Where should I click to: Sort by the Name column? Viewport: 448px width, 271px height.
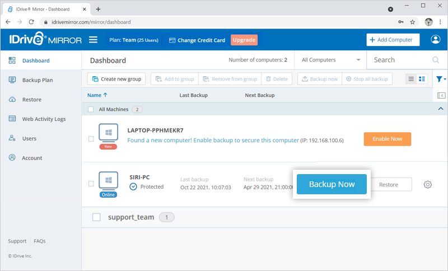point(97,95)
